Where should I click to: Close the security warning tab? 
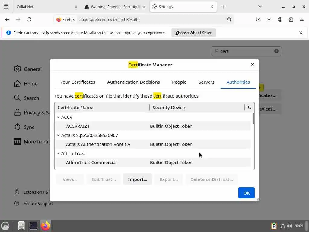[x=144, y=7]
